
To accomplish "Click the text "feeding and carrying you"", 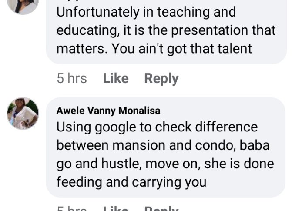I will coord(131,181).
